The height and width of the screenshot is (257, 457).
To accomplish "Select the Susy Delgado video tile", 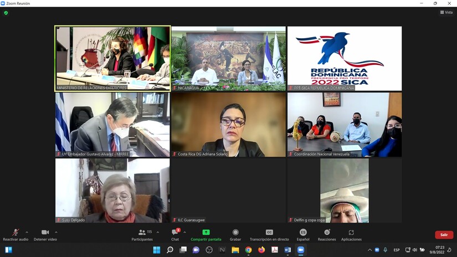I will (x=112, y=191).
